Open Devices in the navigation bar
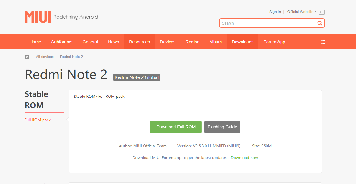This screenshot has width=356, height=184. pos(167,42)
